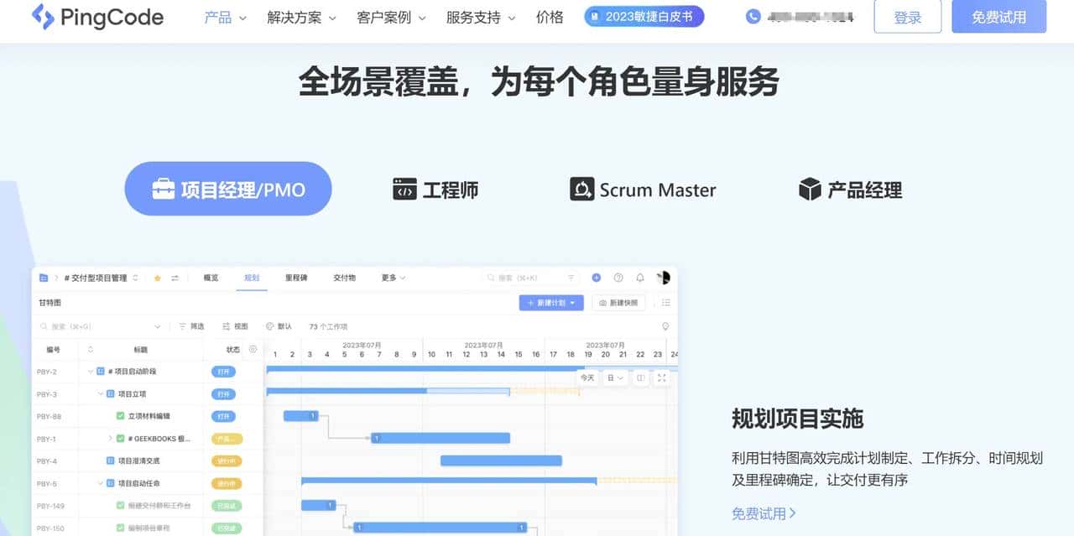The height and width of the screenshot is (536, 1074).
Task: Switch to the 里程碑 tab
Action: tap(295, 278)
